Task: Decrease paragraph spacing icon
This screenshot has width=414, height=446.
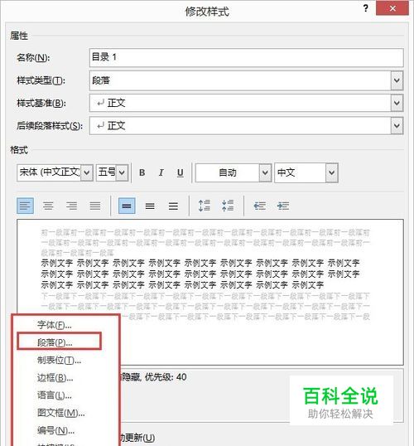Action: (228, 206)
